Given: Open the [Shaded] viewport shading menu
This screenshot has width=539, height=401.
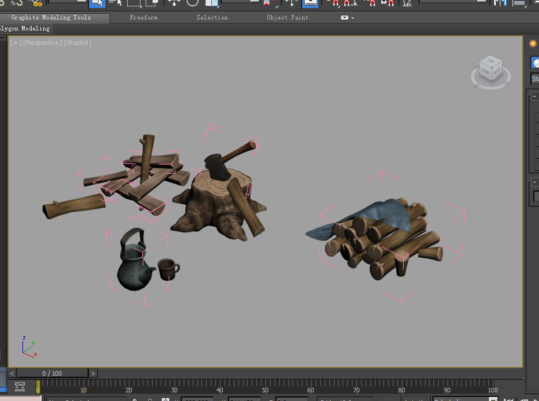Looking at the screenshot, I should [78, 43].
